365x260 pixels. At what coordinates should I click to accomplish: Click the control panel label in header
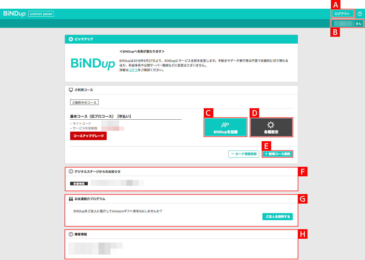(41, 13)
